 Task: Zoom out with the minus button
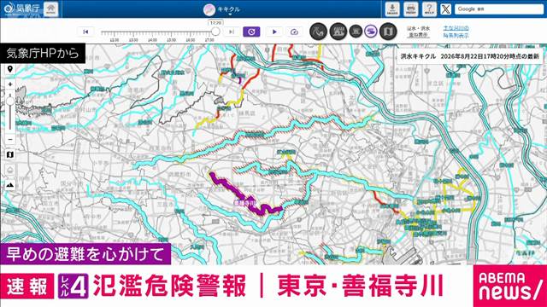[x=10, y=139]
